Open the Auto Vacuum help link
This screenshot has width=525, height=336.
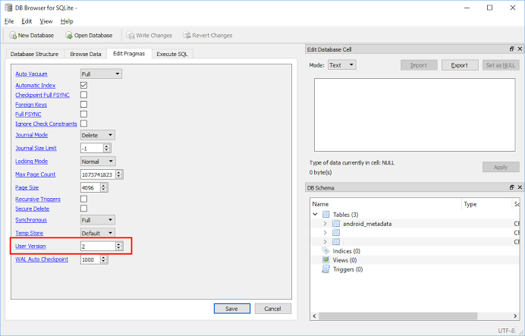click(x=31, y=74)
